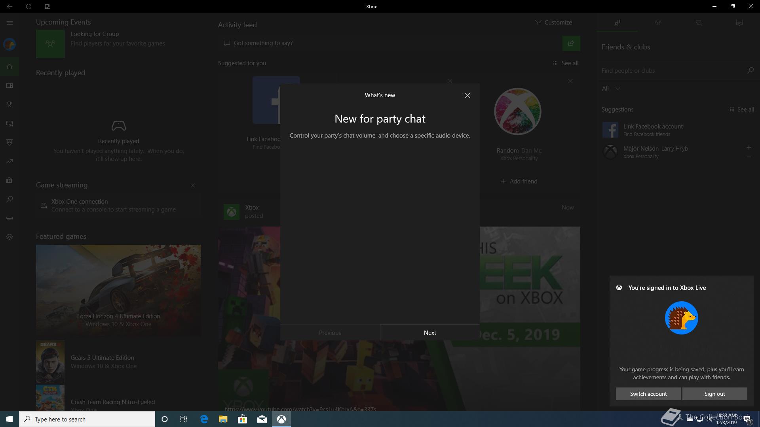
Task: Close the Game streaming section
Action: (193, 185)
